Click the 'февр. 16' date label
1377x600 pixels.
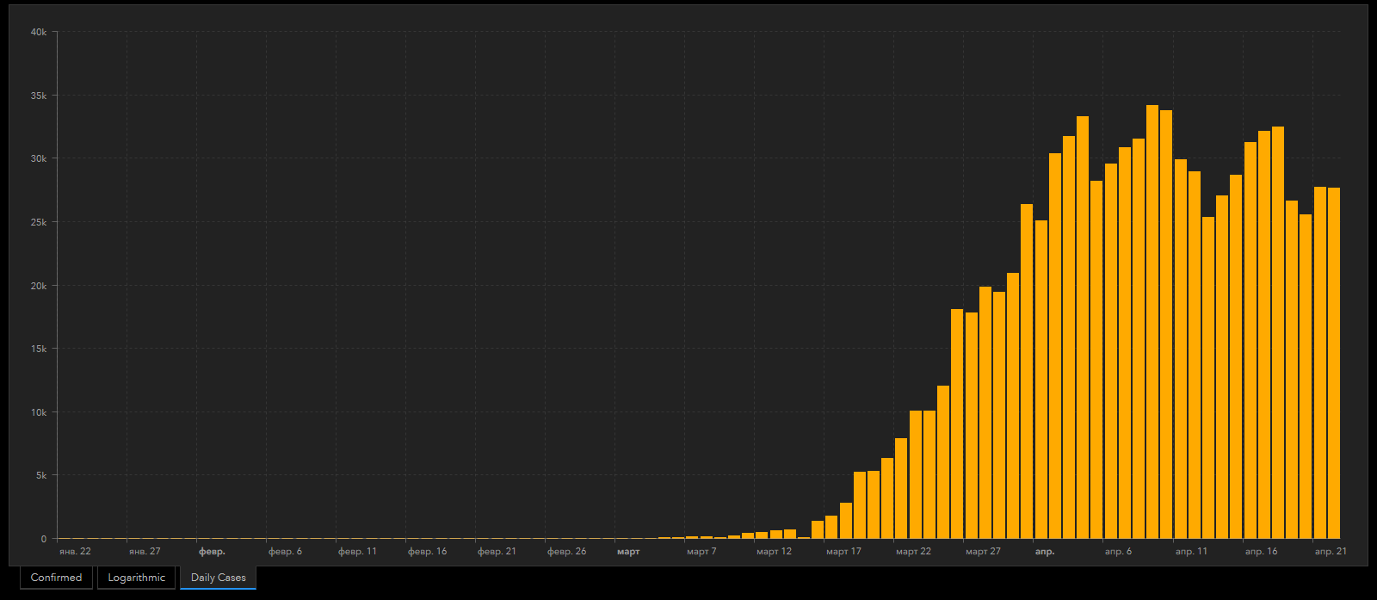pyautogui.click(x=428, y=551)
